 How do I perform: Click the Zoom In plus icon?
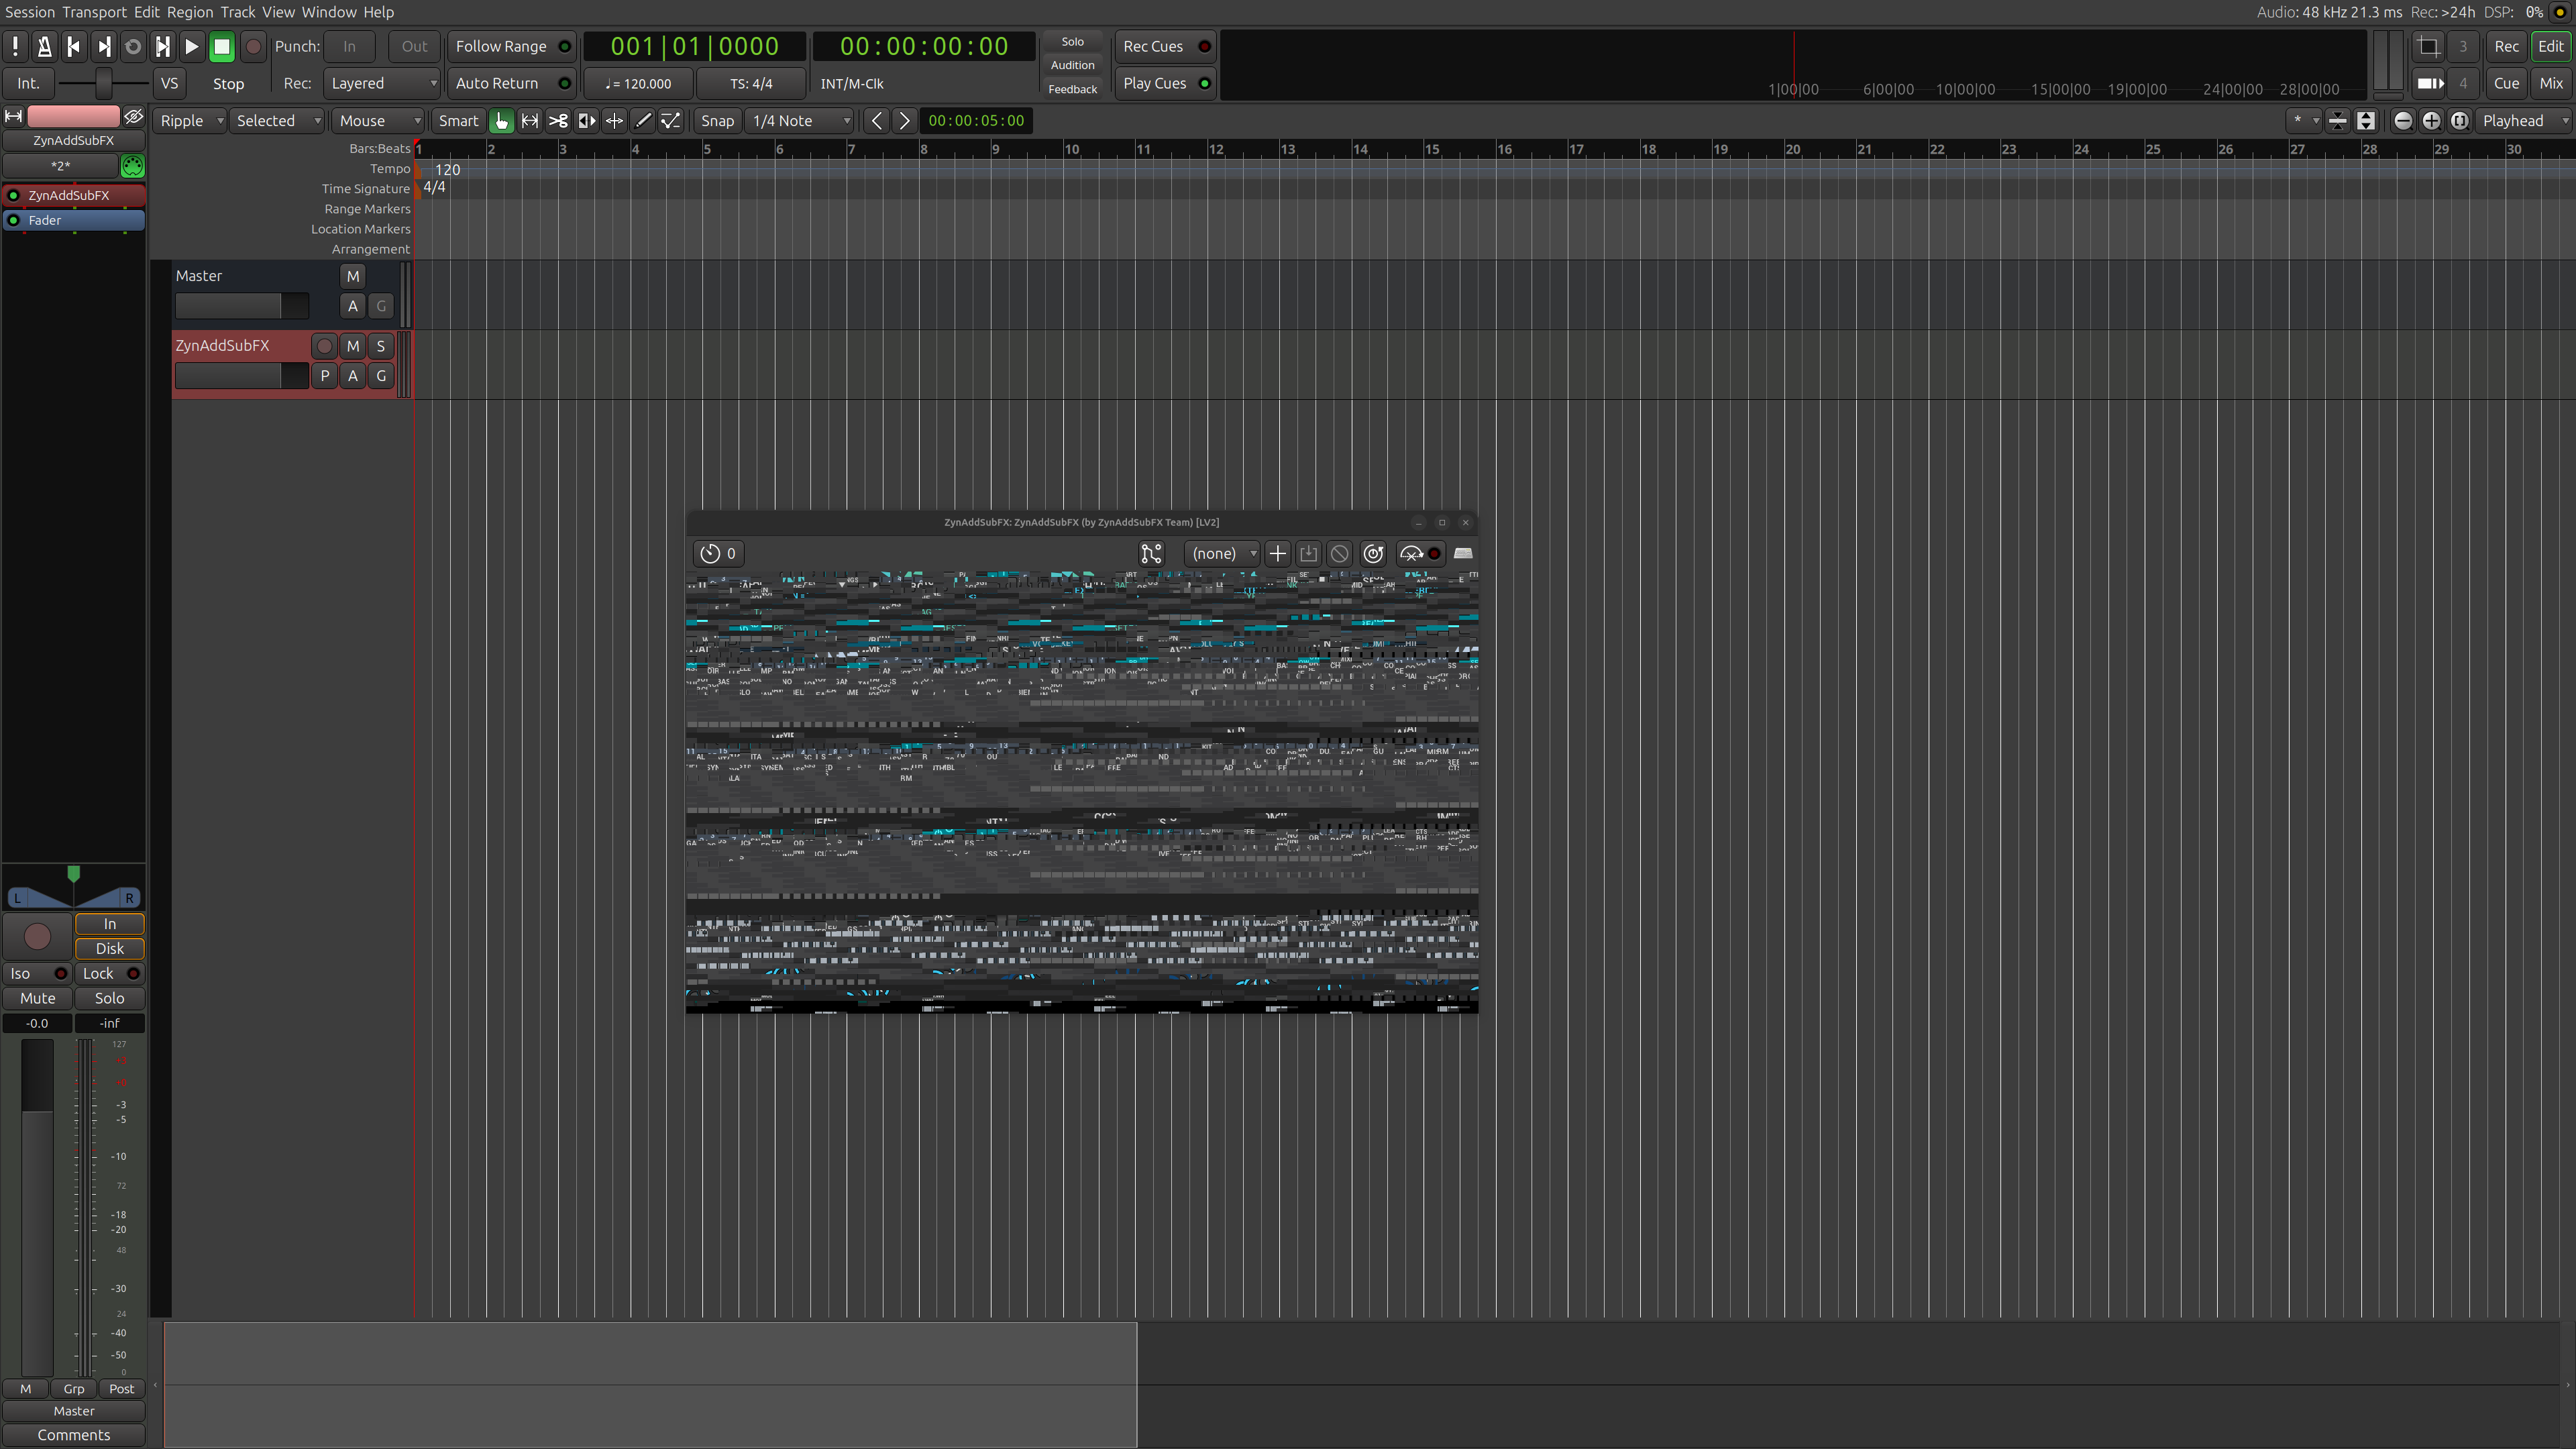2431,121
